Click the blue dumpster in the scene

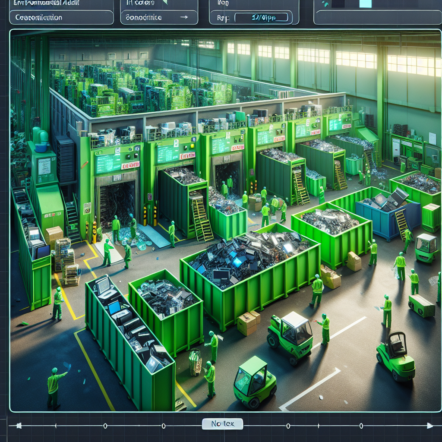386,216
